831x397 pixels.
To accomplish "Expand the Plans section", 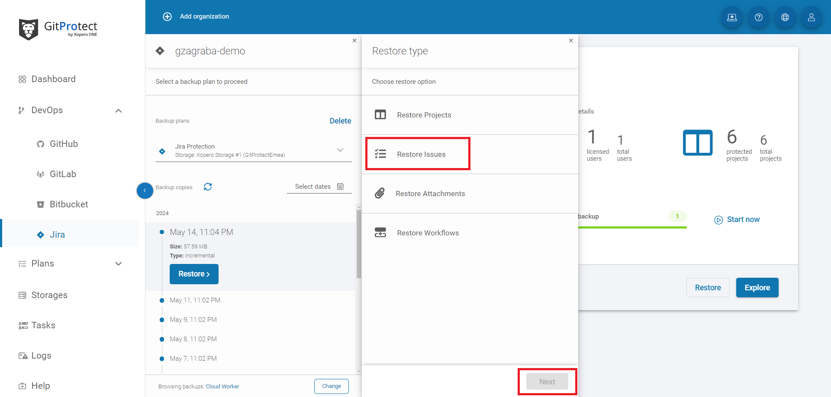I will 118,264.
